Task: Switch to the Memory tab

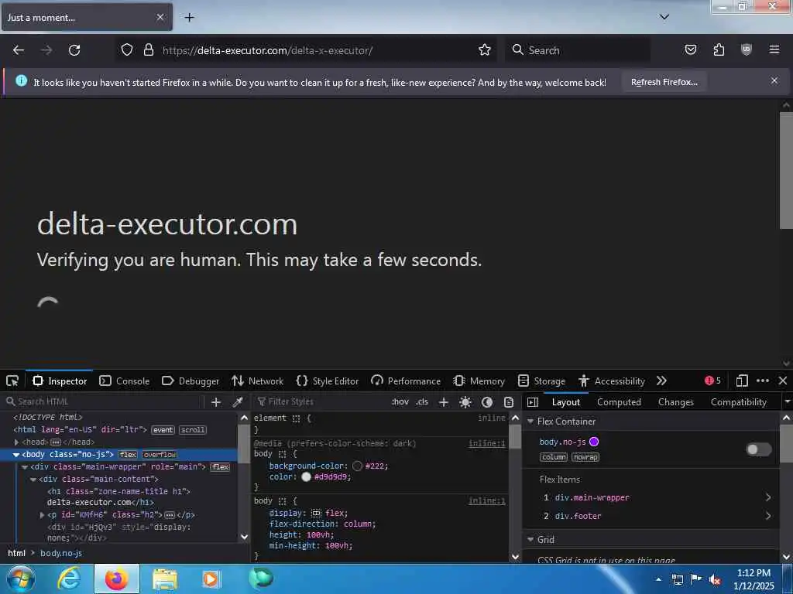Action: pos(479,381)
